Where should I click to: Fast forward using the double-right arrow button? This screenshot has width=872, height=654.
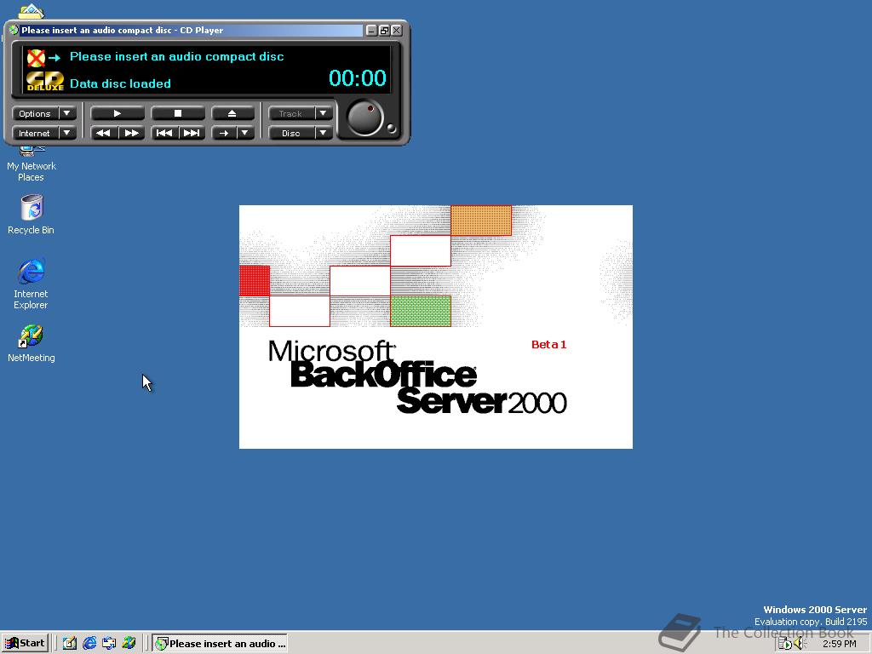pos(131,133)
